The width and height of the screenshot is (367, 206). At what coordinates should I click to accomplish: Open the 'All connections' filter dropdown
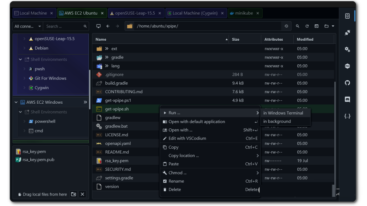pyautogui.click(x=28, y=26)
